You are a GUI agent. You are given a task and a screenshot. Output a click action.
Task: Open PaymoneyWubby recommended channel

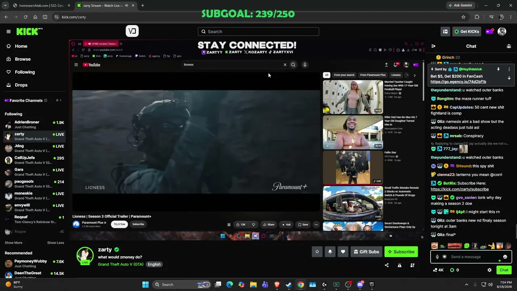coord(34,264)
